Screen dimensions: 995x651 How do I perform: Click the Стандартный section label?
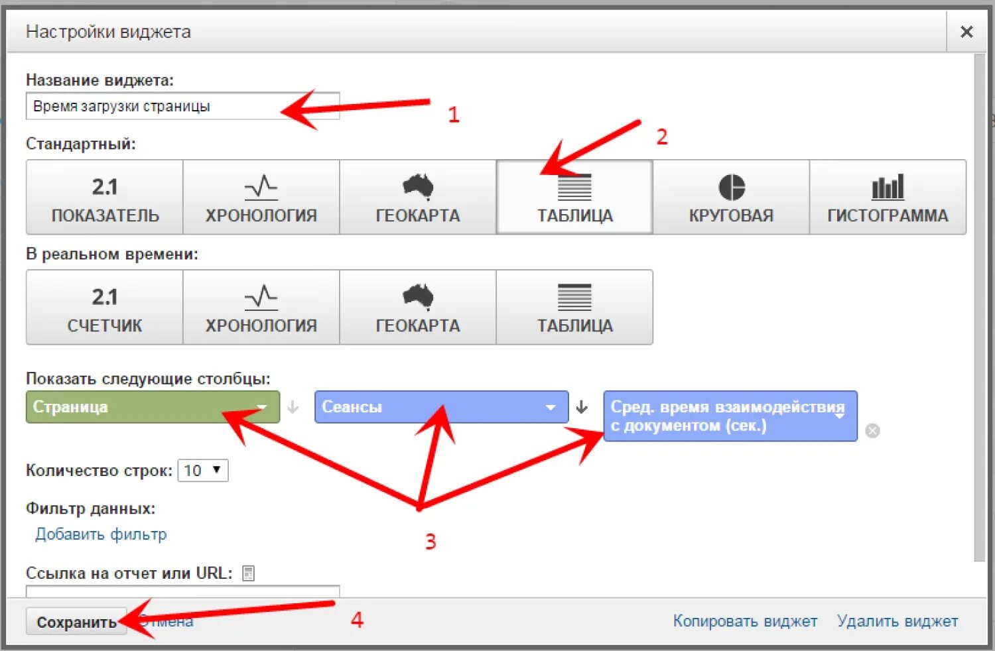[x=80, y=144]
